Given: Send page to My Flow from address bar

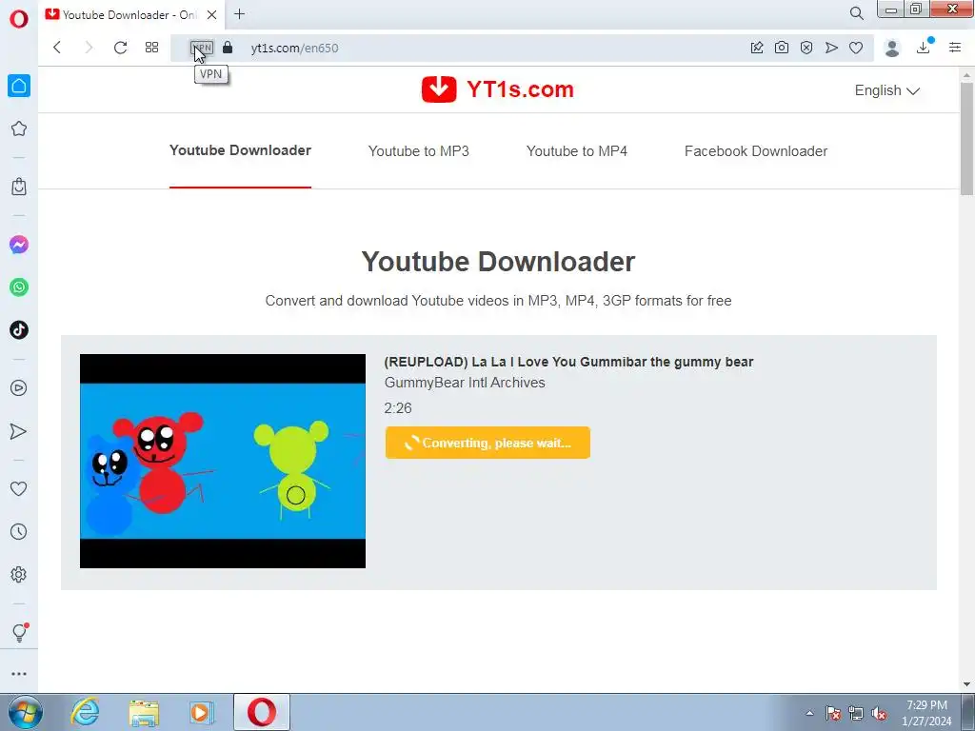Looking at the screenshot, I should click(831, 48).
